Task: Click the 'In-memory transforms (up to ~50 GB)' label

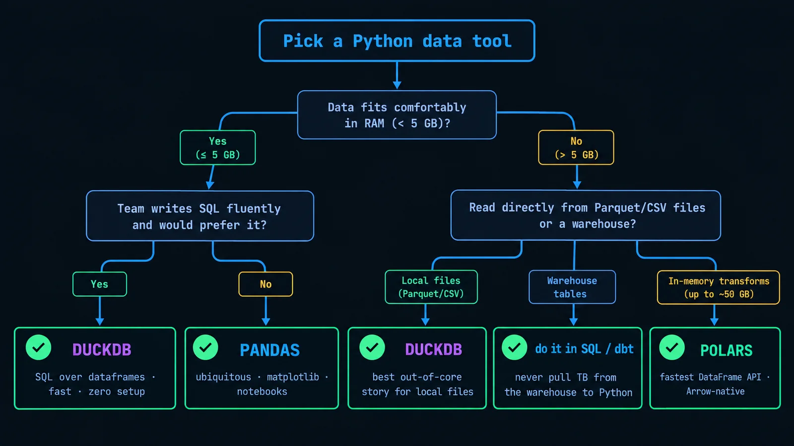Action: (719, 287)
